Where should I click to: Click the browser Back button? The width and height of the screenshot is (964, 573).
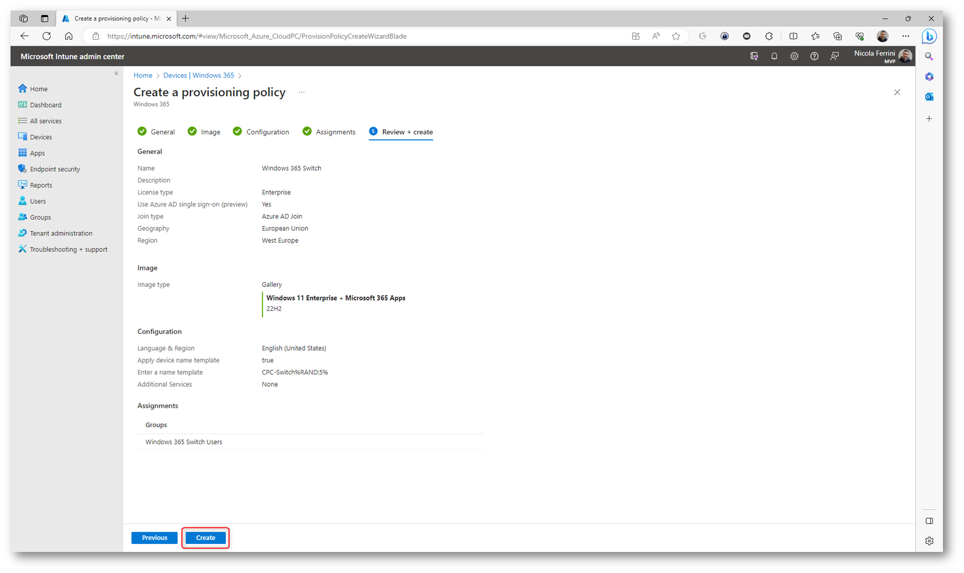click(x=24, y=36)
